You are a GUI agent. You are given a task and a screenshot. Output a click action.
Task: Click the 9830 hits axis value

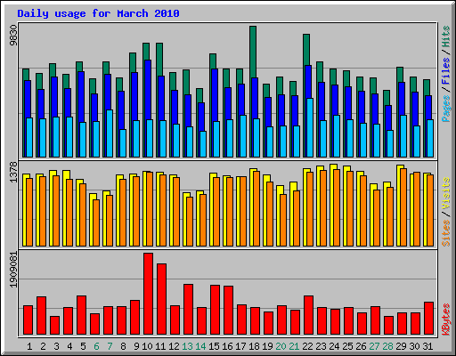pyautogui.click(x=13, y=36)
